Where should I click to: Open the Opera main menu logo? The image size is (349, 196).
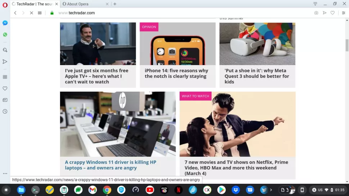(5, 5)
